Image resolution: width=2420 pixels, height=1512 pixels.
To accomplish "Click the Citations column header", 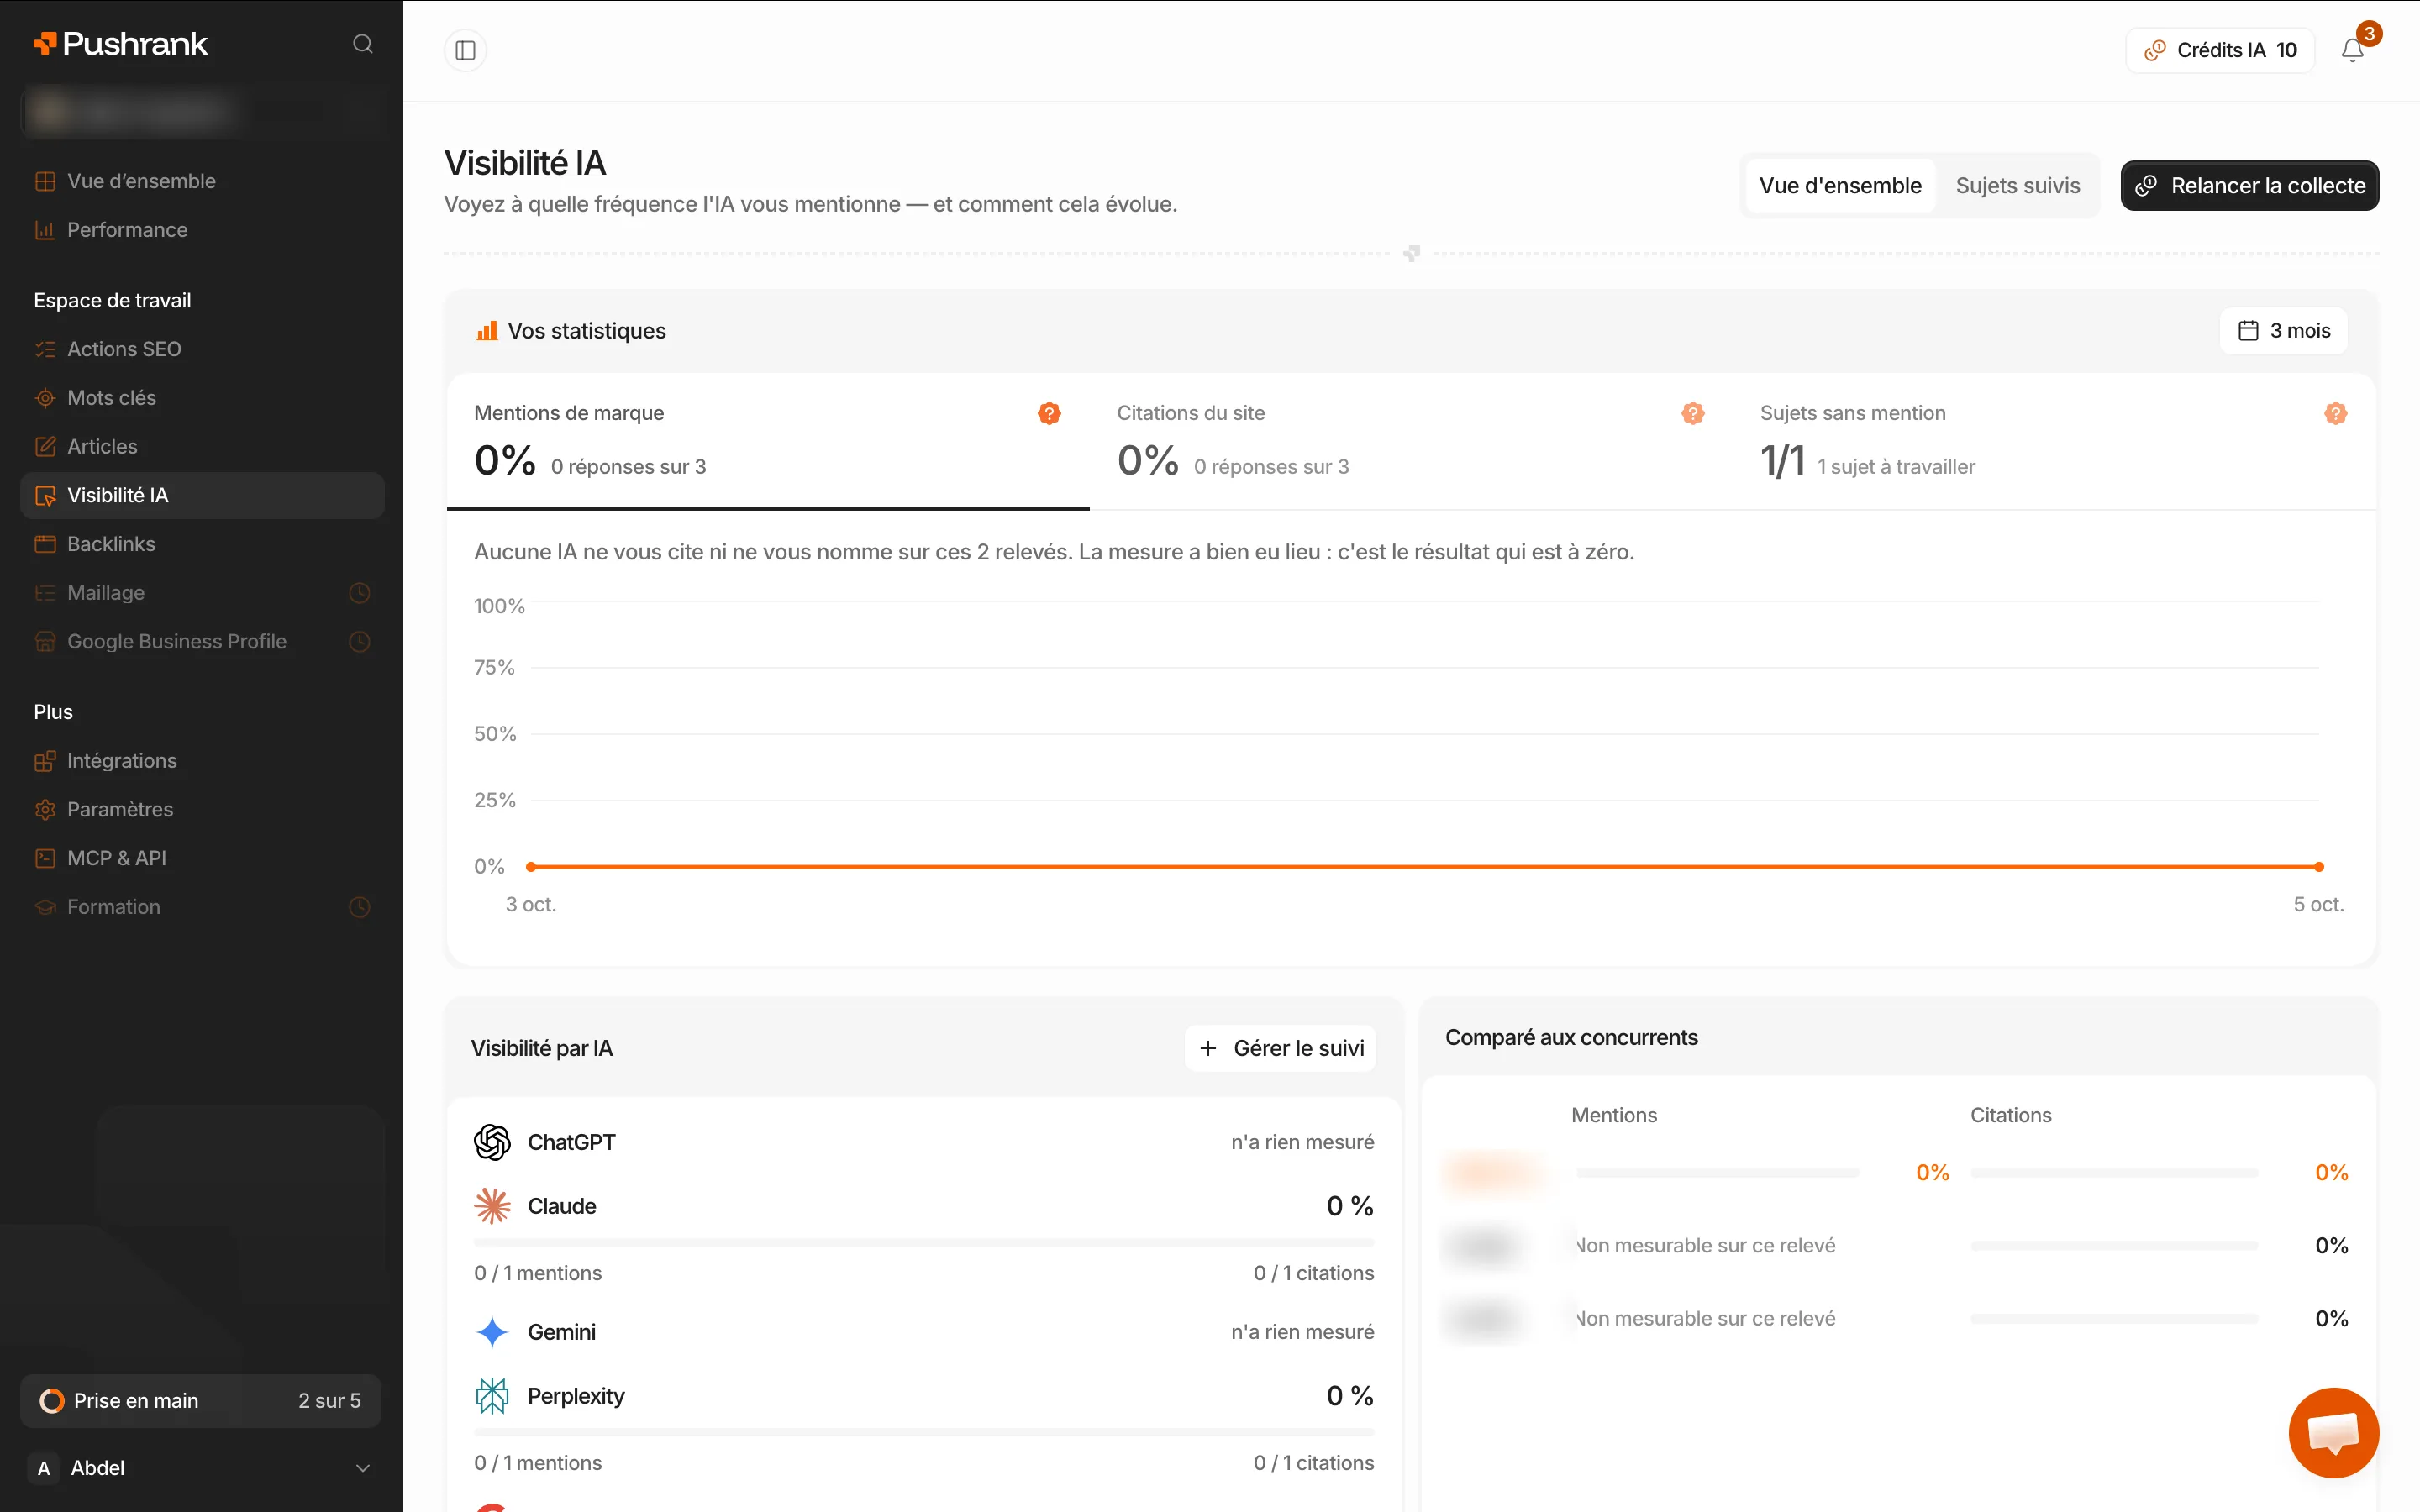I will click(x=2010, y=1115).
